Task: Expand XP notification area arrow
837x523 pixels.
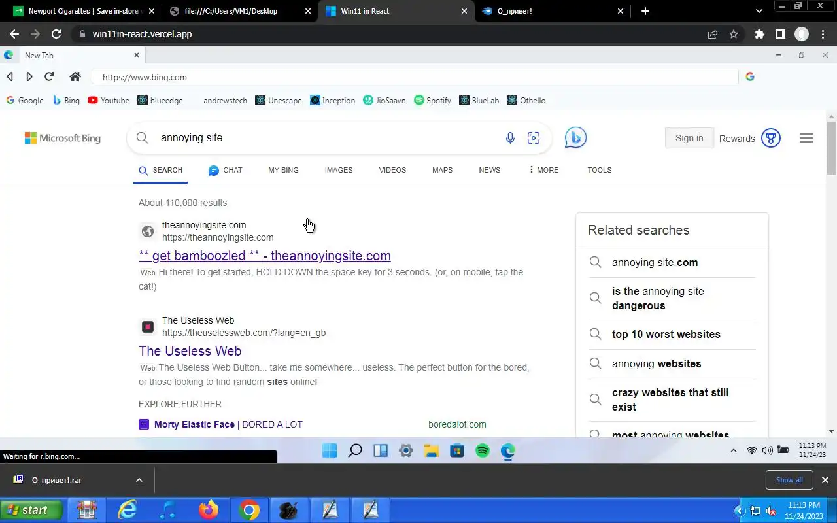Action: point(740,511)
